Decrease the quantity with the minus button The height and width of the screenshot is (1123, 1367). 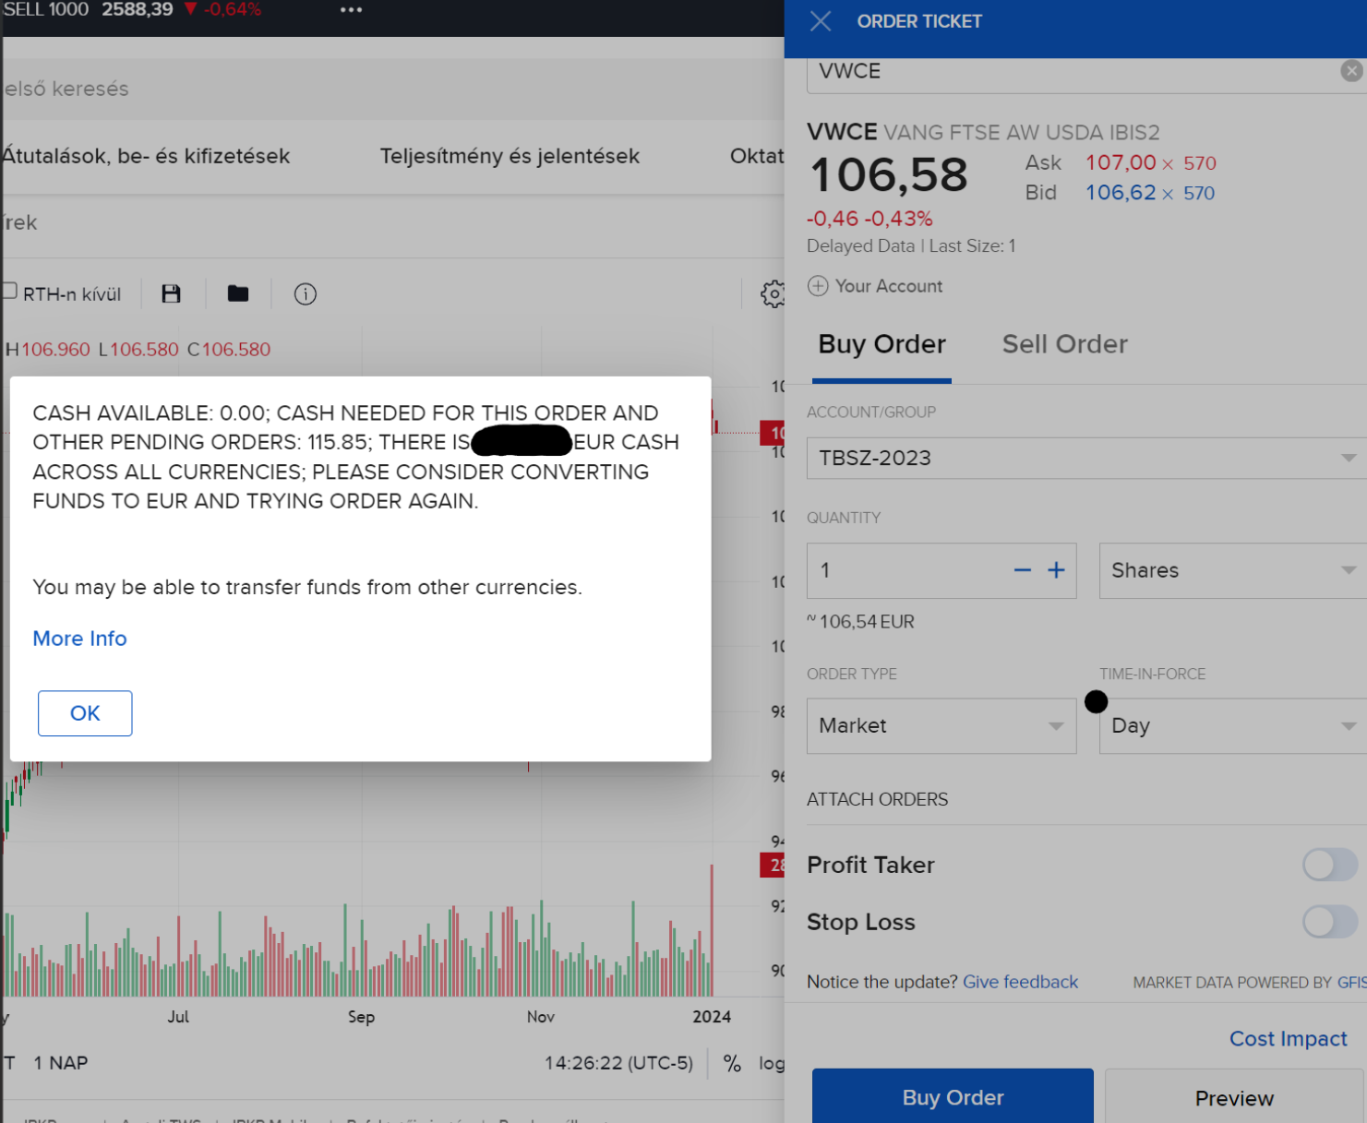pos(1022,570)
